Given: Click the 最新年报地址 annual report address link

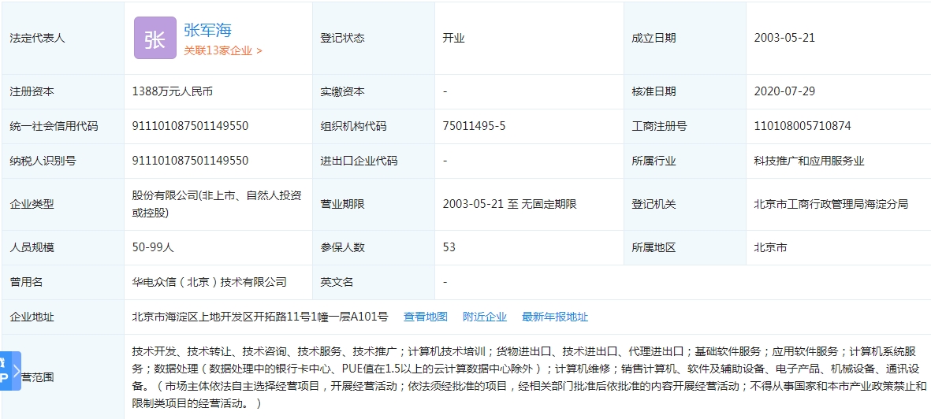Looking at the screenshot, I should [x=554, y=317].
